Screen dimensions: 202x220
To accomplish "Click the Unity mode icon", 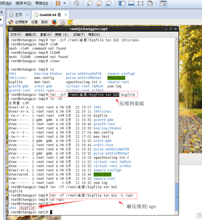I will 150,3.
